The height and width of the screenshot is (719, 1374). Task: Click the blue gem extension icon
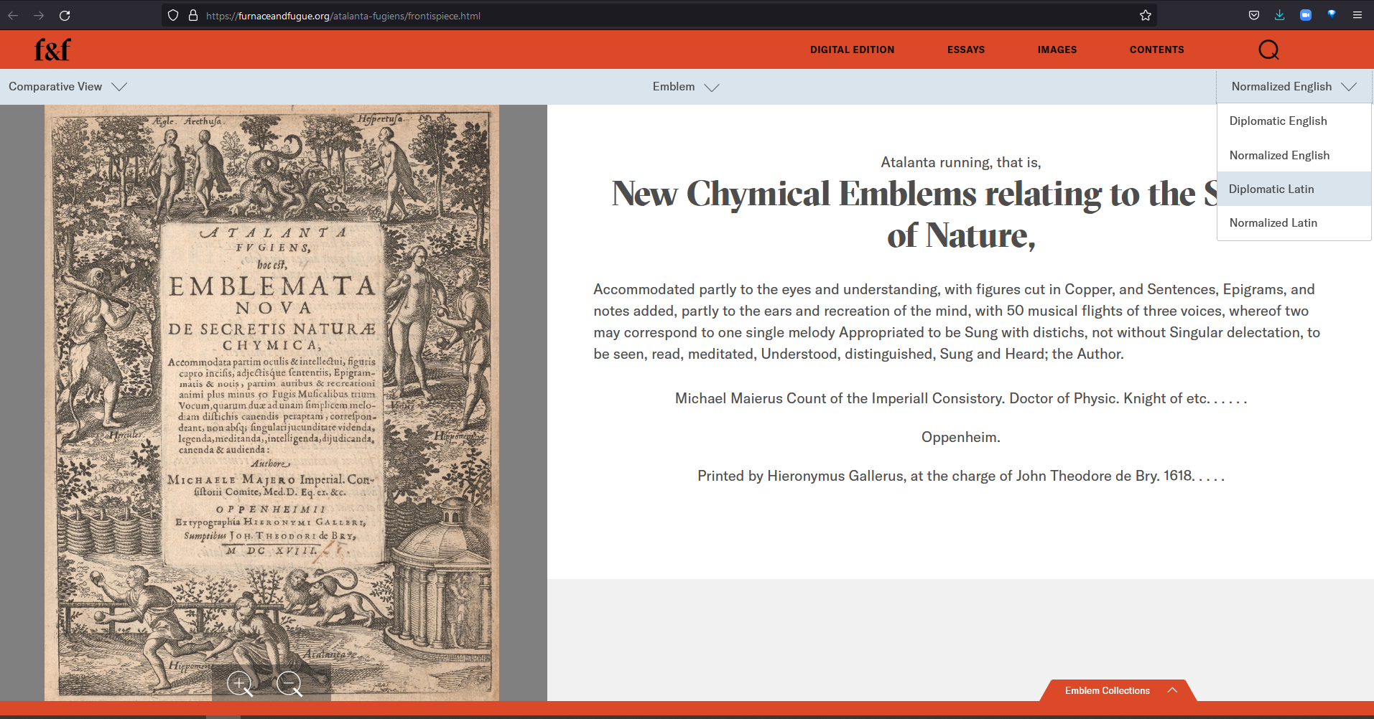(x=1332, y=14)
